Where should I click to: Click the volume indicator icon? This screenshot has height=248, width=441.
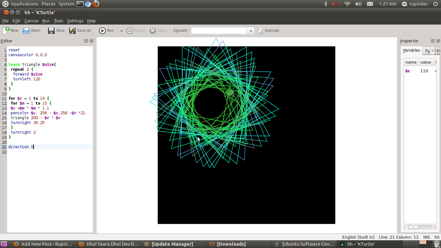click(x=358, y=4)
